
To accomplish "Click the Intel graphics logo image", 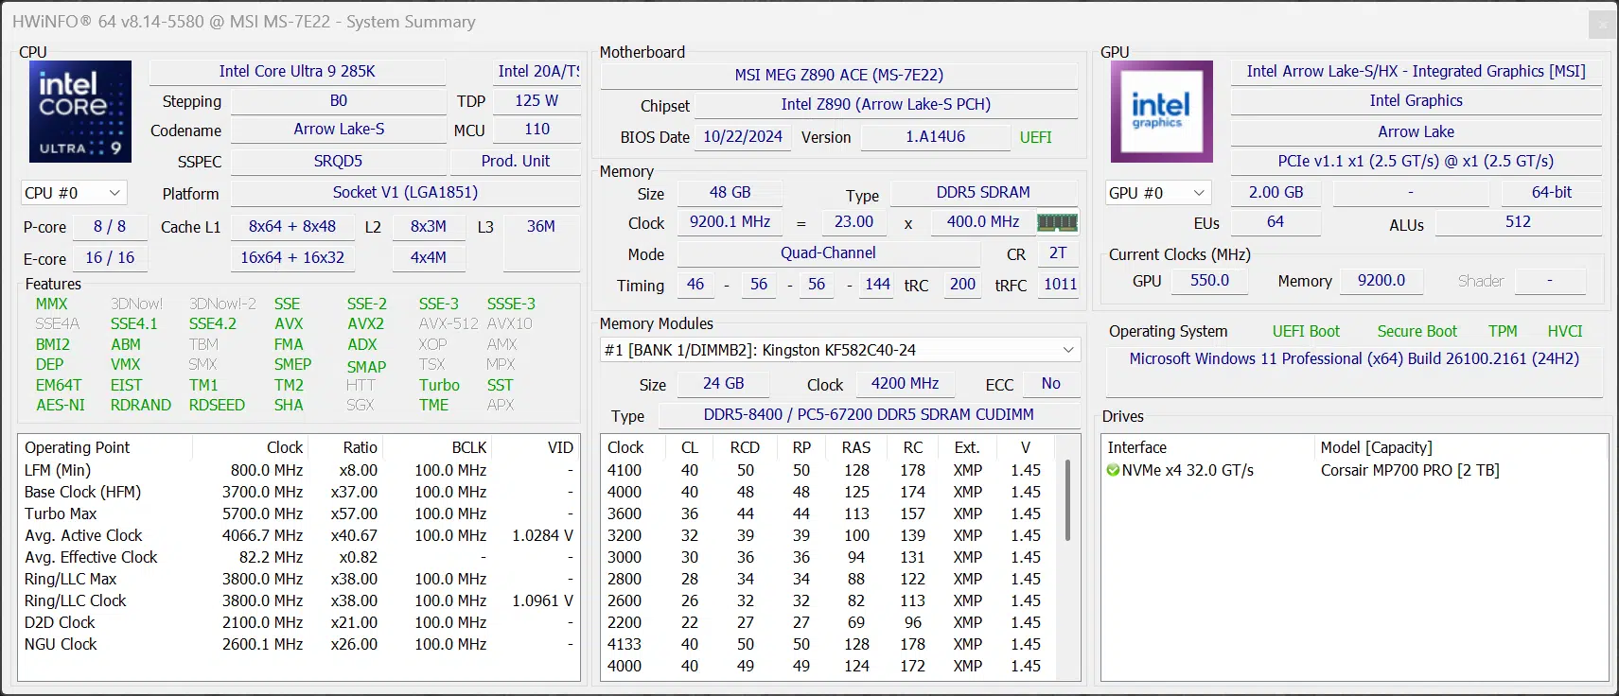I will pyautogui.click(x=1161, y=112).
